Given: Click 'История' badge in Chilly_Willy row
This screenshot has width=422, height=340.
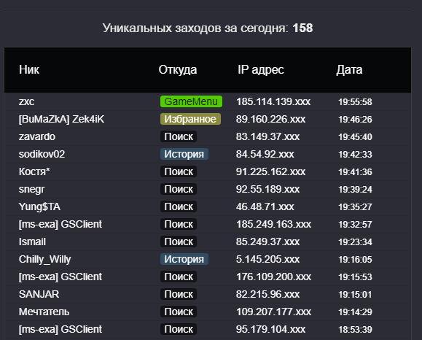Looking at the screenshot, I should point(184,259).
